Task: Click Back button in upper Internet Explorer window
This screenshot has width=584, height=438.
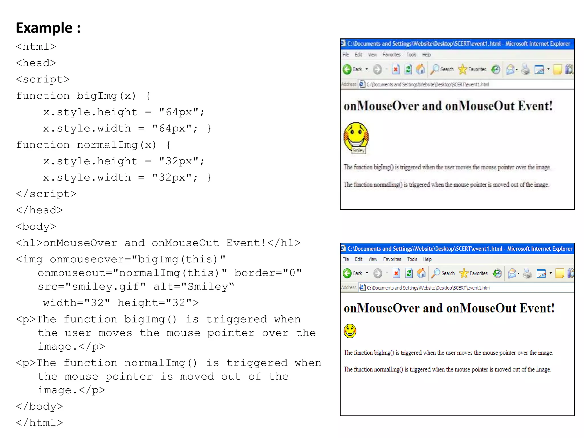Action: (x=352, y=69)
